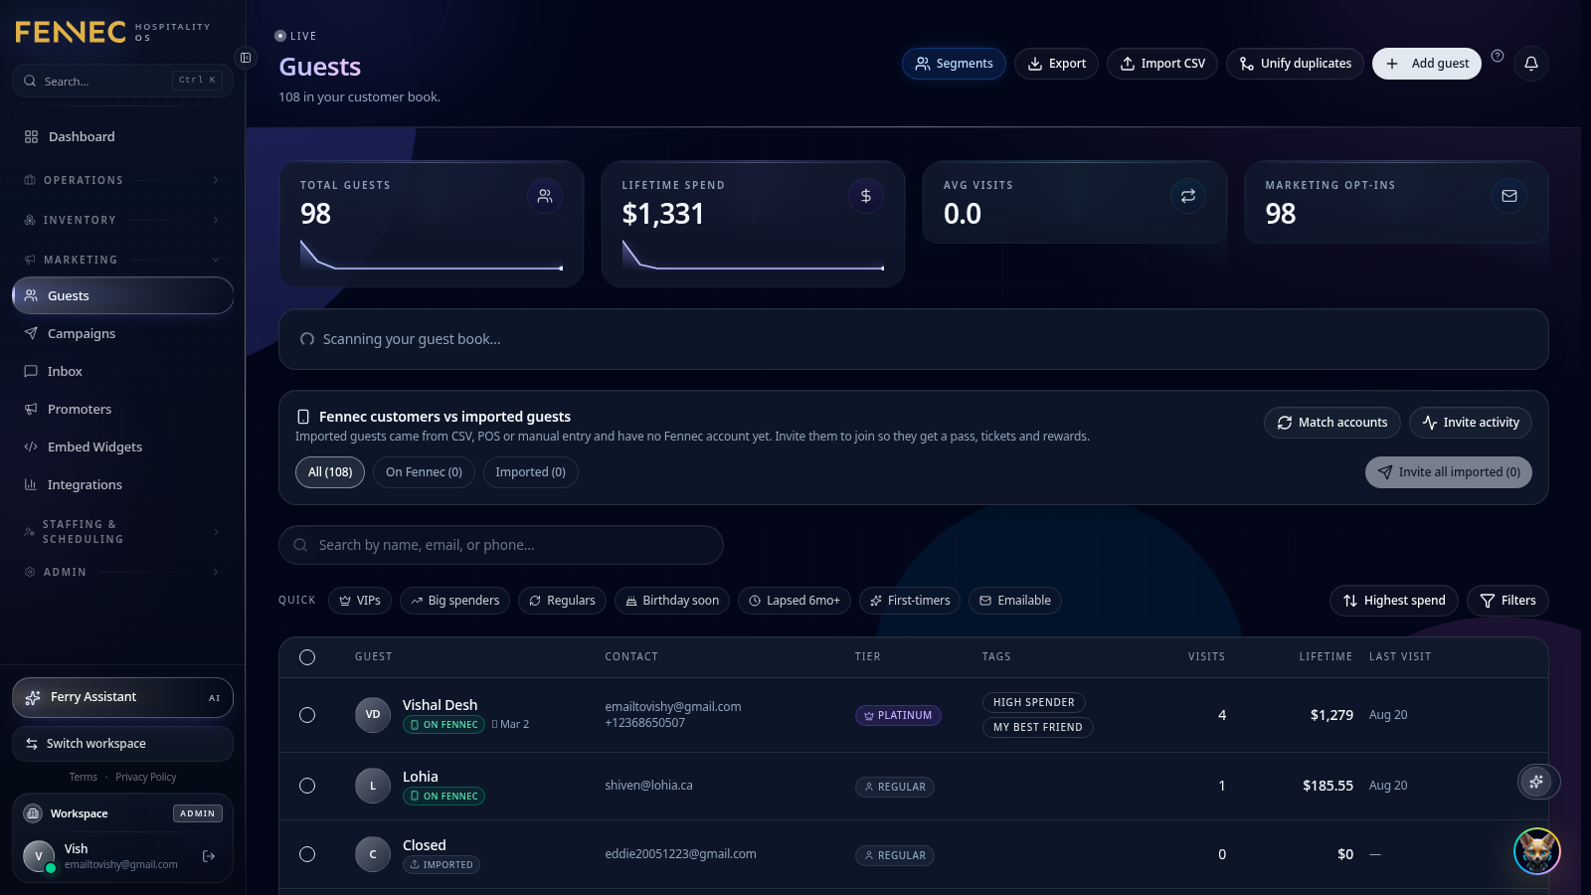1591x895 pixels.
Task: Click the Add guest button
Action: coord(1427,64)
